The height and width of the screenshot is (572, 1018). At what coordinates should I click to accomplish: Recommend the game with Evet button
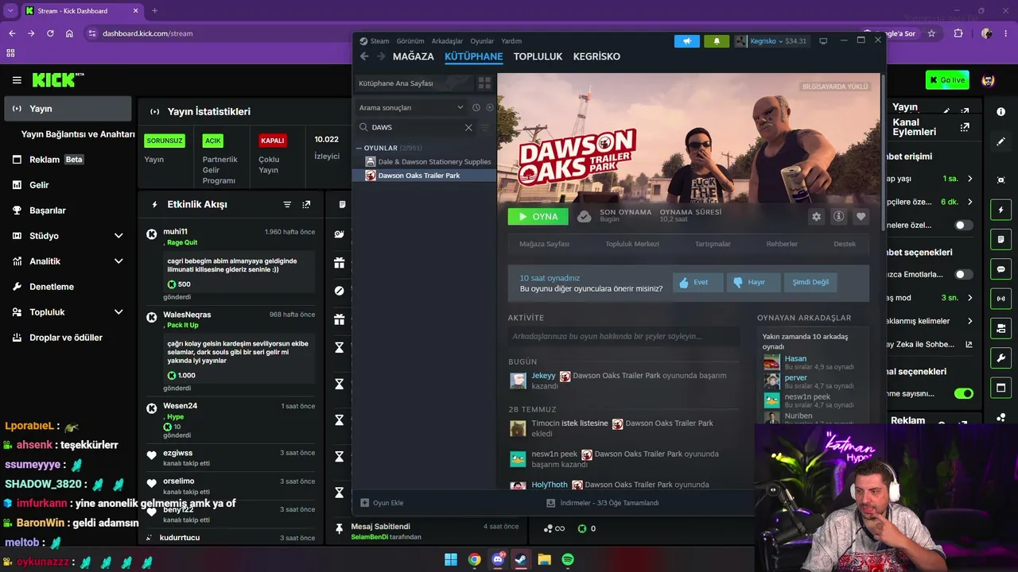point(697,282)
